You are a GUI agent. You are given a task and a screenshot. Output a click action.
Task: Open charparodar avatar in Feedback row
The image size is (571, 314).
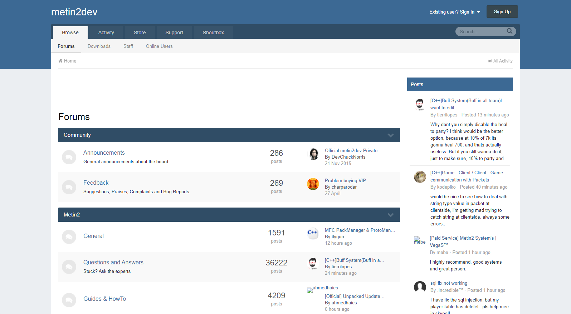pos(313,184)
